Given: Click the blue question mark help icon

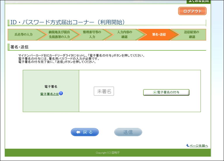Looking at the screenshot, I should coord(61,93).
